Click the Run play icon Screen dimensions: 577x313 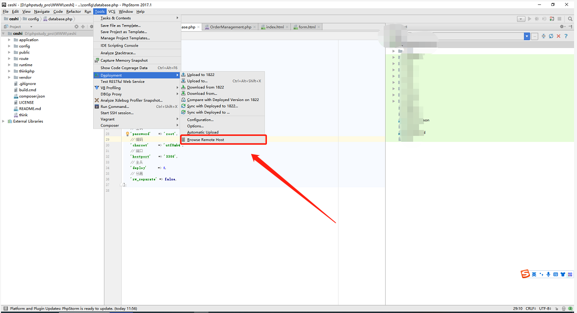click(529, 19)
